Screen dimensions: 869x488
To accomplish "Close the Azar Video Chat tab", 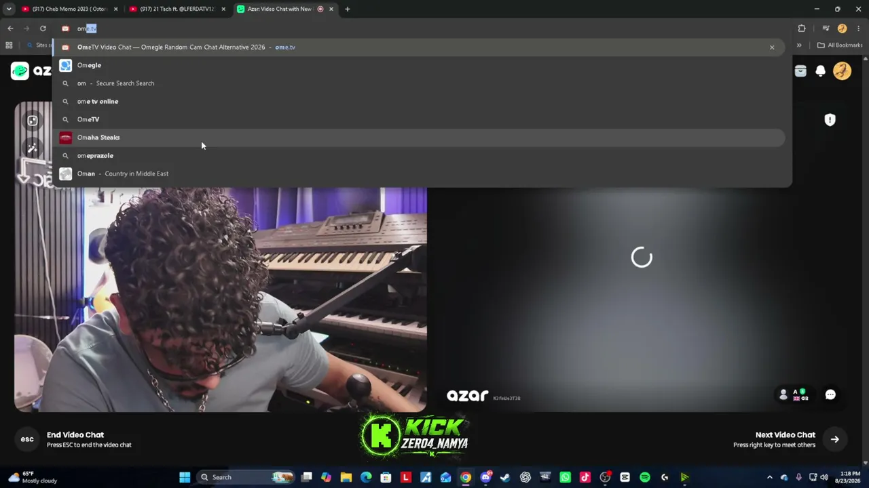I will pos(331,9).
